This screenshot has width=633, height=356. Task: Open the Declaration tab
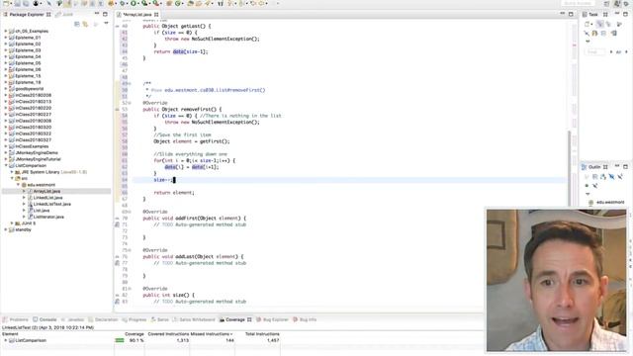tap(103, 319)
